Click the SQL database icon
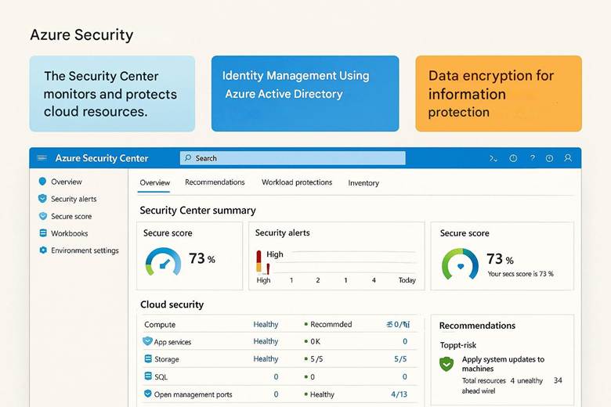611x407 pixels. pos(147,377)
